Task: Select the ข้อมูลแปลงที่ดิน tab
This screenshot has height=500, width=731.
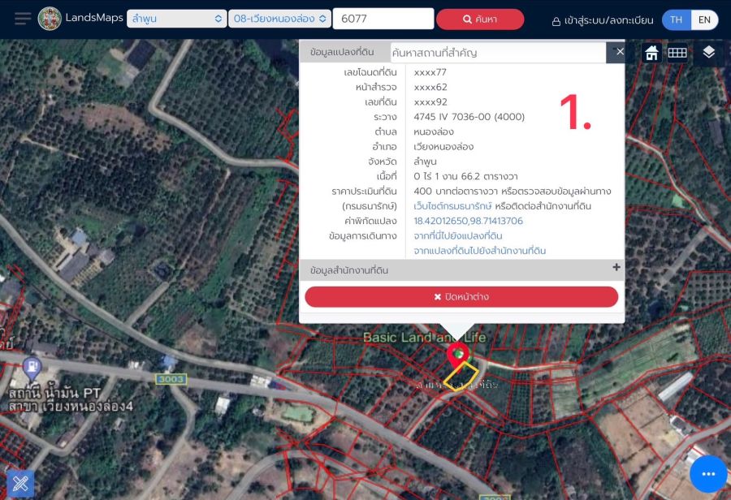Action: (x=342, y=53)
